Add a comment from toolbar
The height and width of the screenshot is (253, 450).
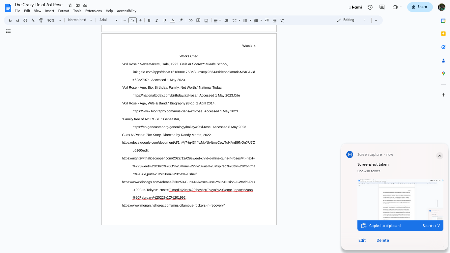pos(198,20)
